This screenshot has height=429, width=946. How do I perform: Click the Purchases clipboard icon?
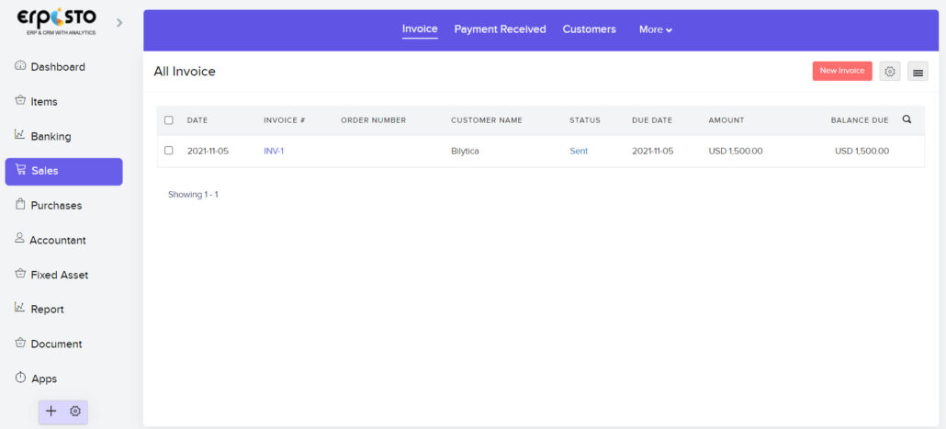[20, 205]
